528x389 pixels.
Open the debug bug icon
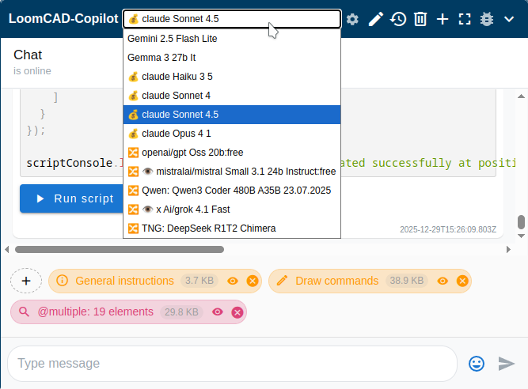[487, 19]
